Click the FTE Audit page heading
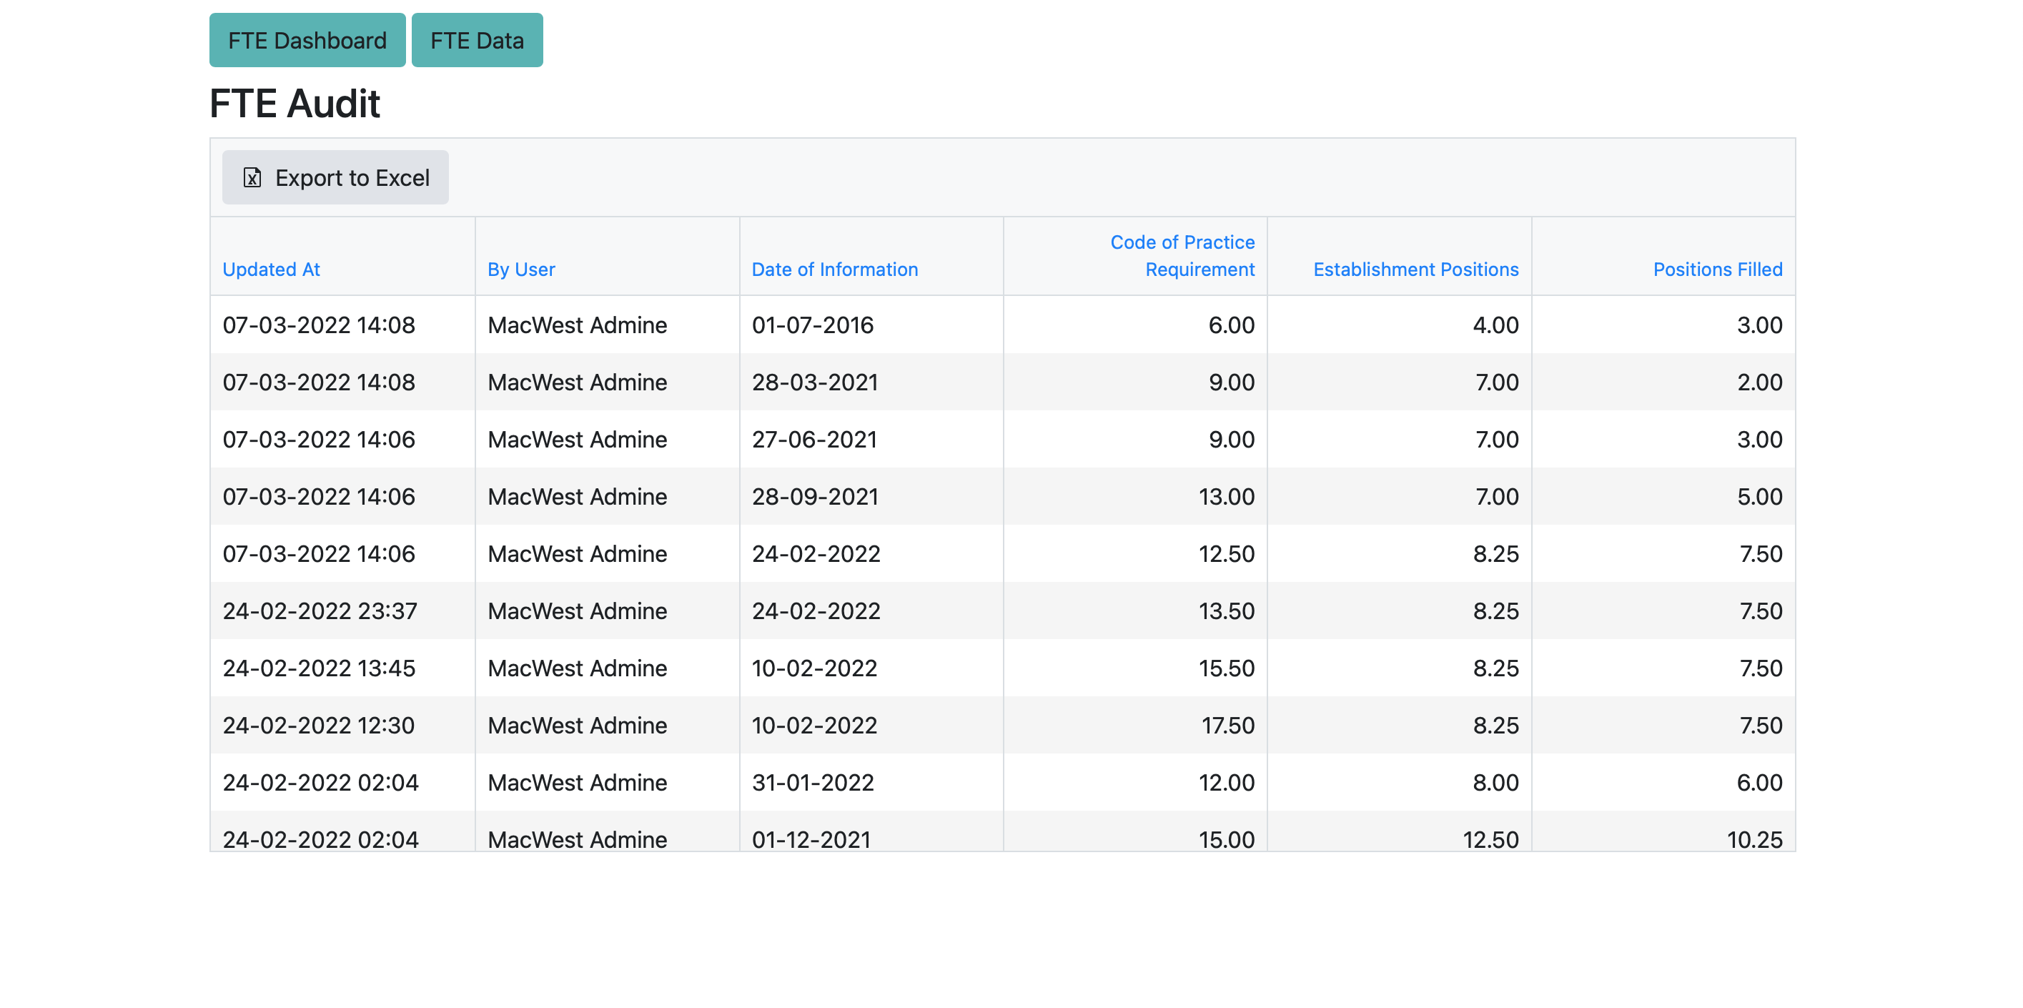Screen dimensions: 2023x1008 [x=295, y=104]
